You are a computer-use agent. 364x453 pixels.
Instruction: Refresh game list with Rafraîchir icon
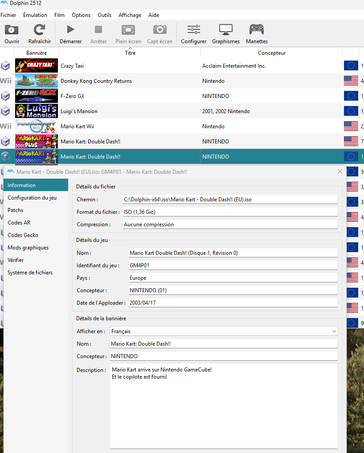(x=40, y=30)
